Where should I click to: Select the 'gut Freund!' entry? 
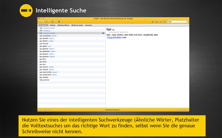[x=72, y=44]
